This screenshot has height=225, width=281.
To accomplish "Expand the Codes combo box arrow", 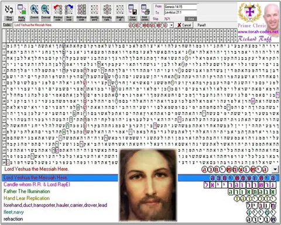I will [x=172, y=25].
